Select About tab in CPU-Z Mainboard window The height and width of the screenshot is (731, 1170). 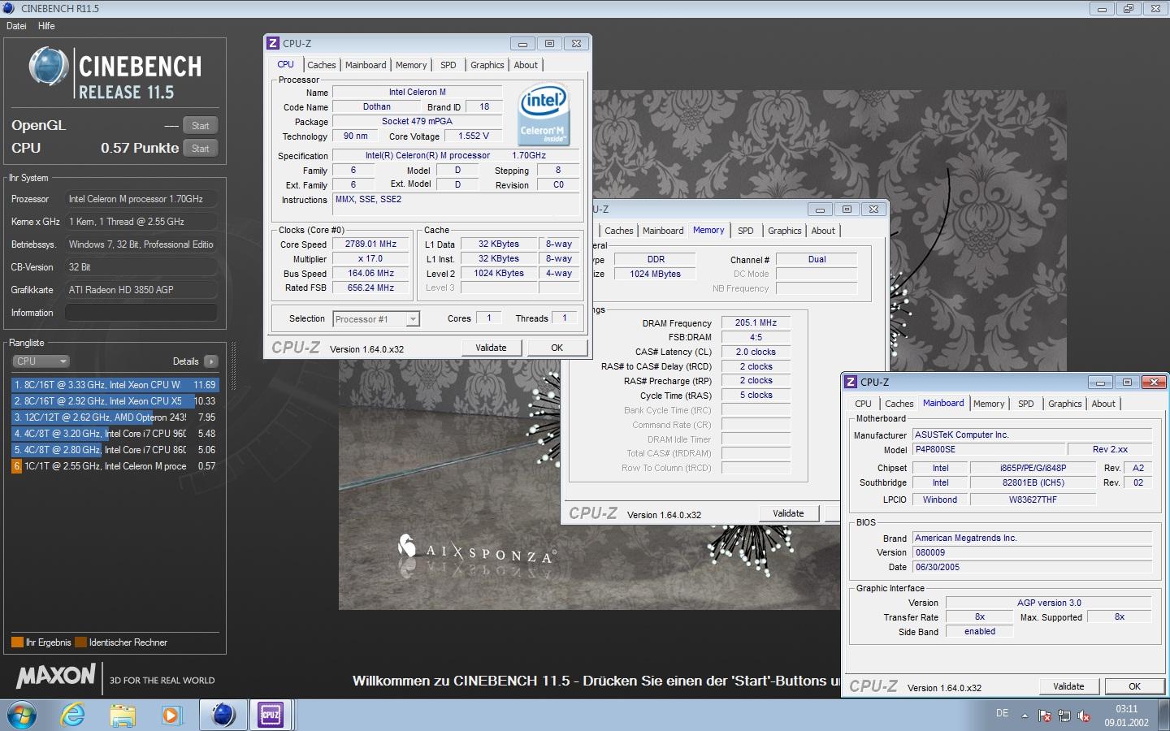pos(1103,404)
